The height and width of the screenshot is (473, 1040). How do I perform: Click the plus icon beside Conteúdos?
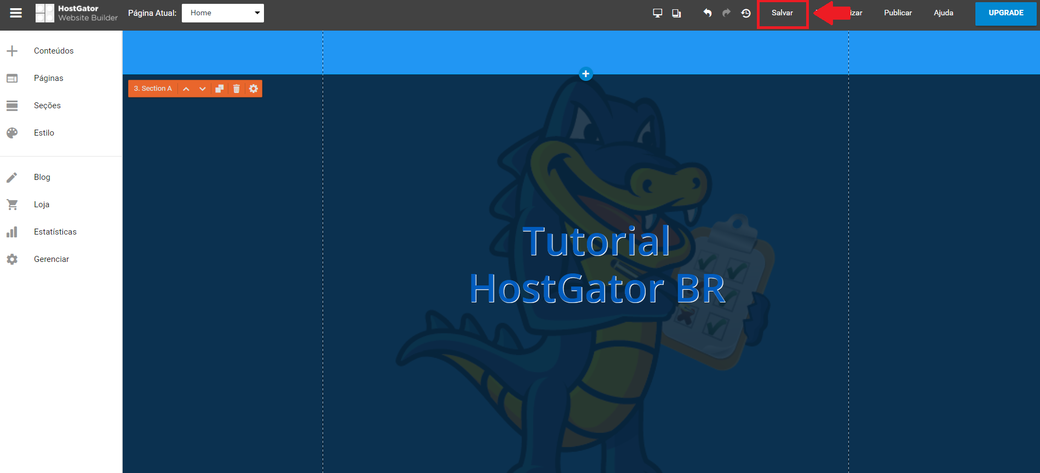12,51
